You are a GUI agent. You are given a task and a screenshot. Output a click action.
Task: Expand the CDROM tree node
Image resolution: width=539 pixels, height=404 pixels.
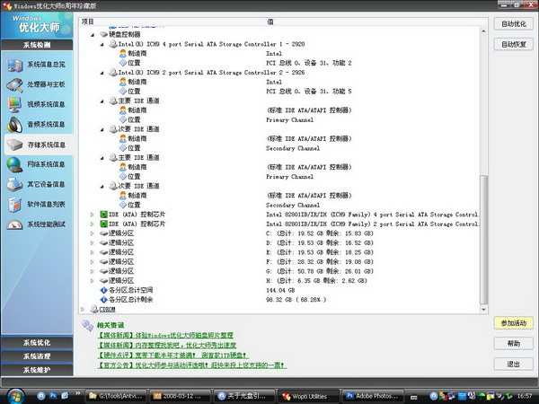click(x=92, y=308)
